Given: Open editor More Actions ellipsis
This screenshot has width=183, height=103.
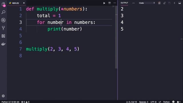Looking at the screenshot, I should click(115, 3).
